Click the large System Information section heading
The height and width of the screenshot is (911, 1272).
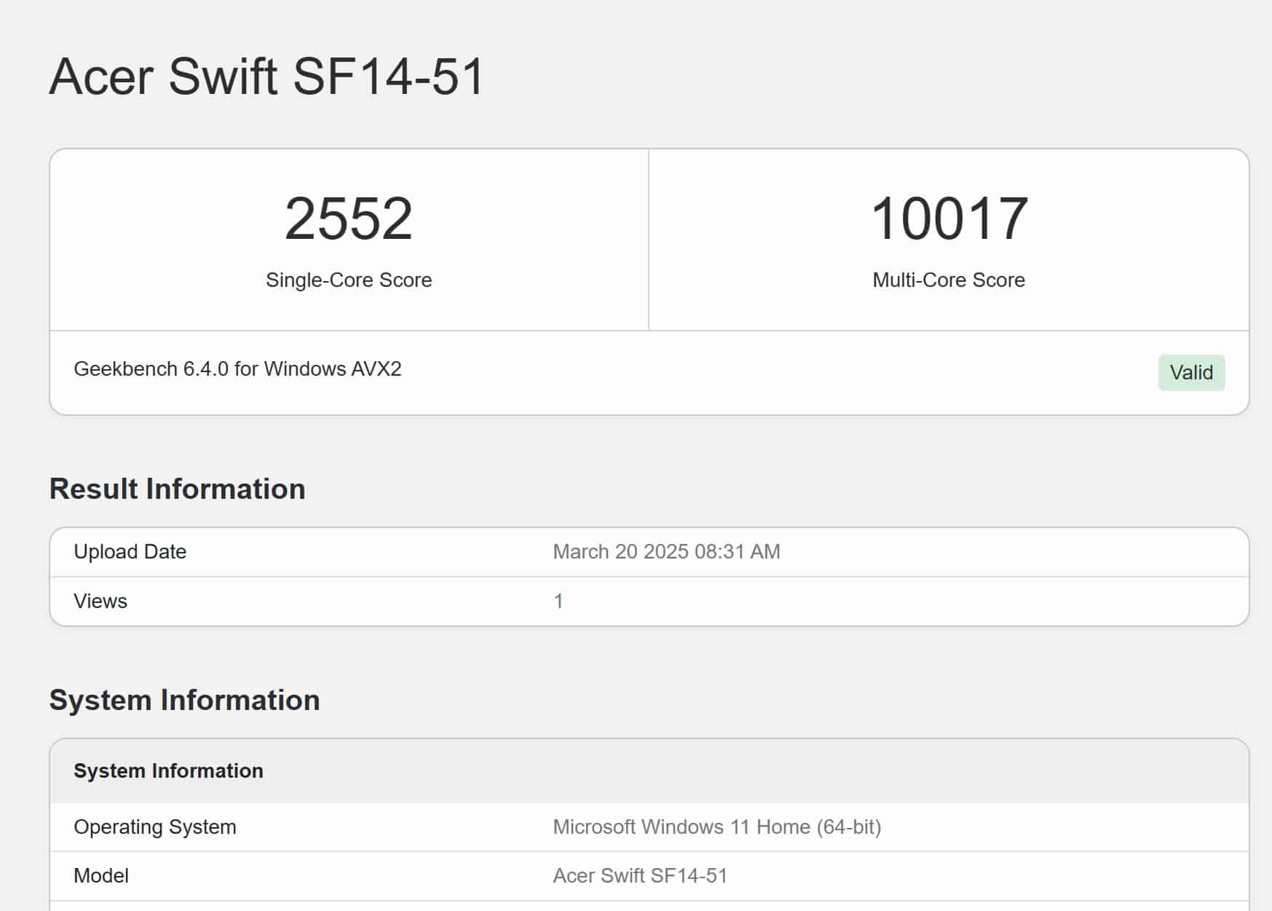coord(184,701)
